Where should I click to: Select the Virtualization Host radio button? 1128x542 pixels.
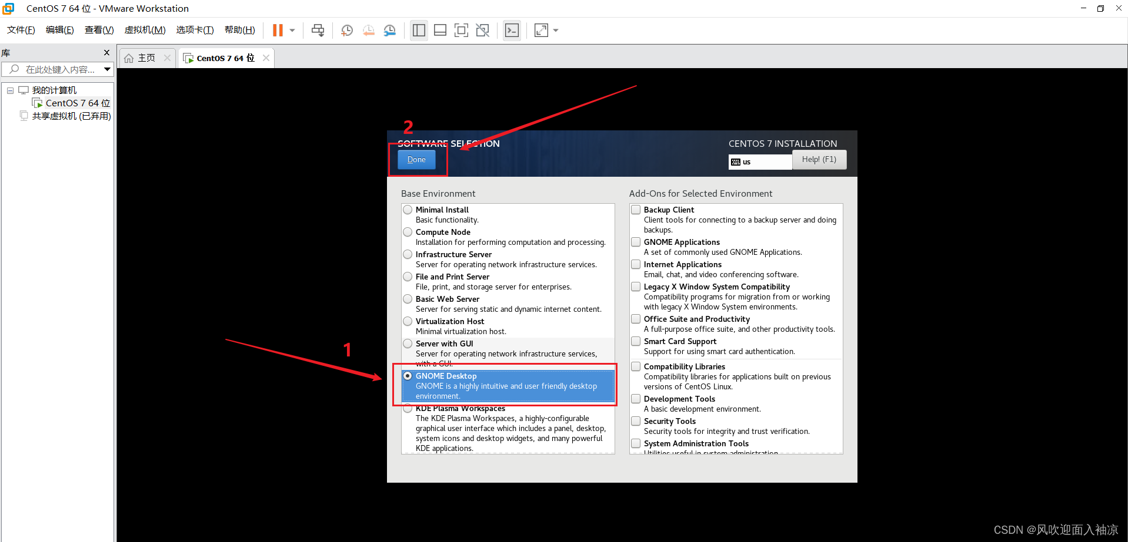408,321
